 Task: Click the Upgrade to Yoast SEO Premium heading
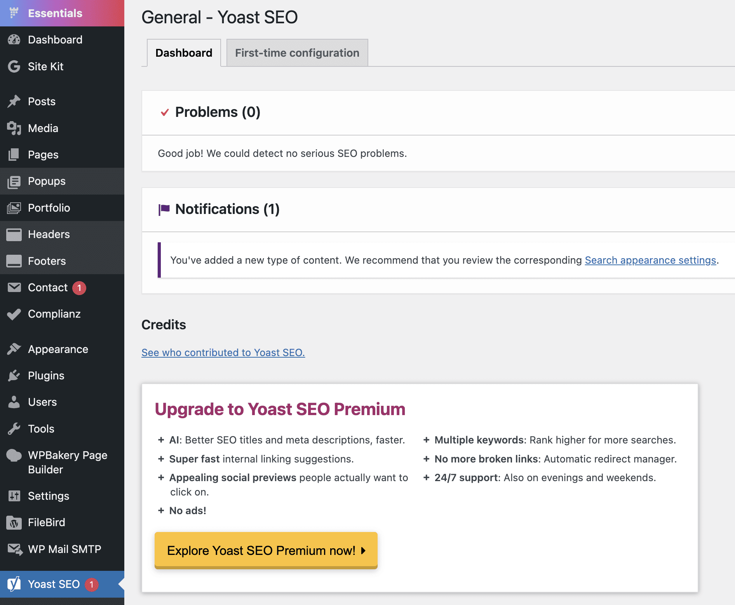click(x=280, y=409)
